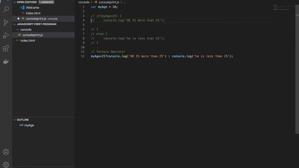Click the 'var myAge = 20;' code line
This screenshot has width=299, height=168.
pyautogui.click(x=104, y=7)
